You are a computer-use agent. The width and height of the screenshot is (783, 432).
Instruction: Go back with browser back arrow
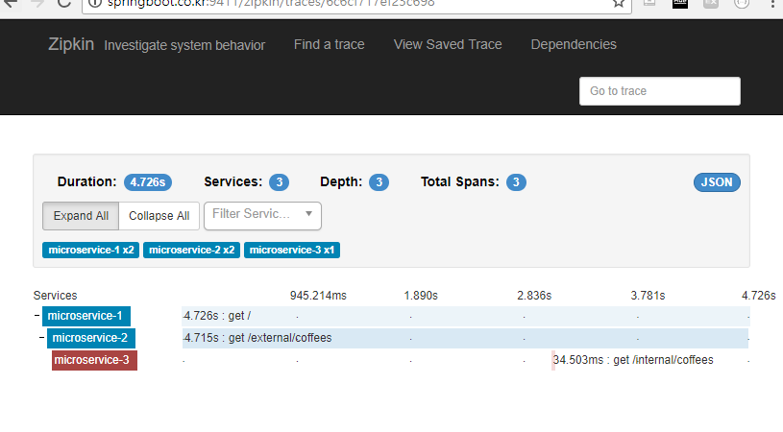tap(10, 4)
